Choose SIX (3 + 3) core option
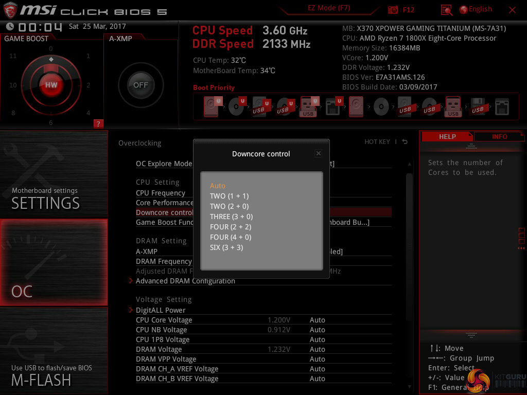The height and width of the screenshot is (395, 527). 226,247
